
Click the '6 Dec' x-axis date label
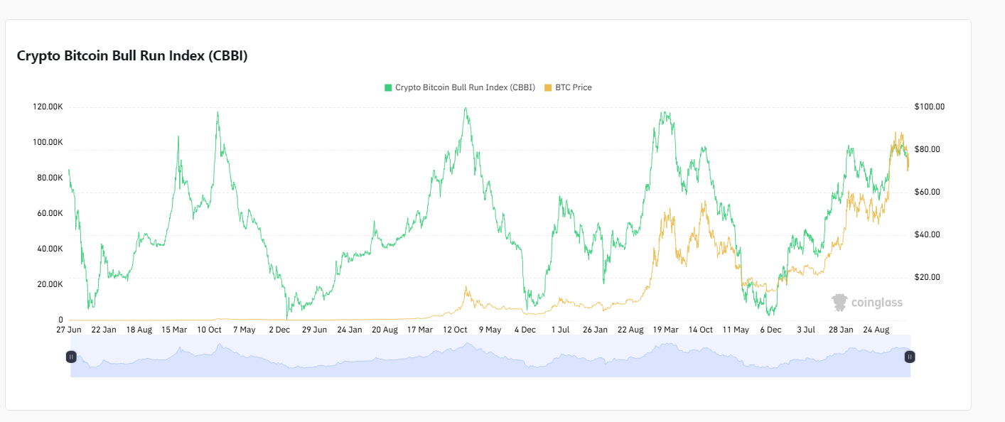(x=771, y=330)
